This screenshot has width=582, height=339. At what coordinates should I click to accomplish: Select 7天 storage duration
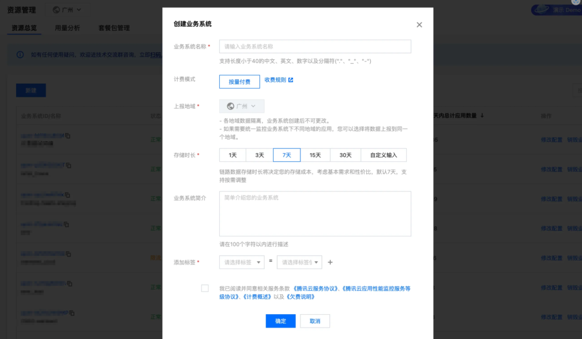click(287, 155)
